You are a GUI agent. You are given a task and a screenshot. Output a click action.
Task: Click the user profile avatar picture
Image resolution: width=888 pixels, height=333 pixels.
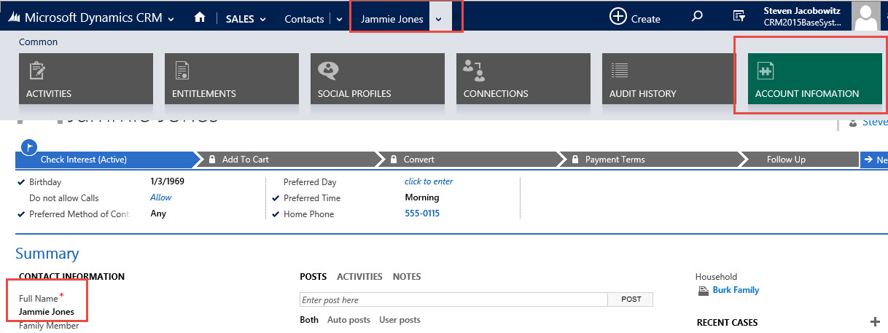tap(865, 16)
